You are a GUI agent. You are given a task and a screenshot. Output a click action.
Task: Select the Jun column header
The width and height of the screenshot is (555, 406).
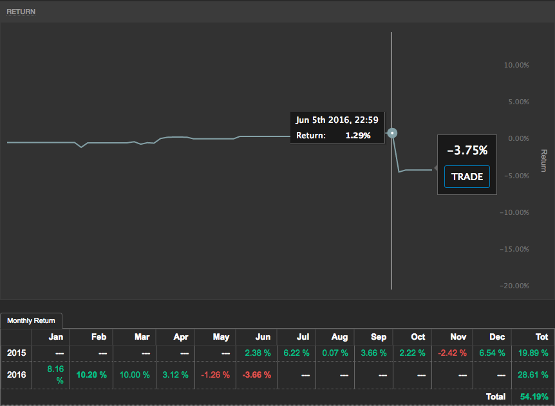coord(263,337)
